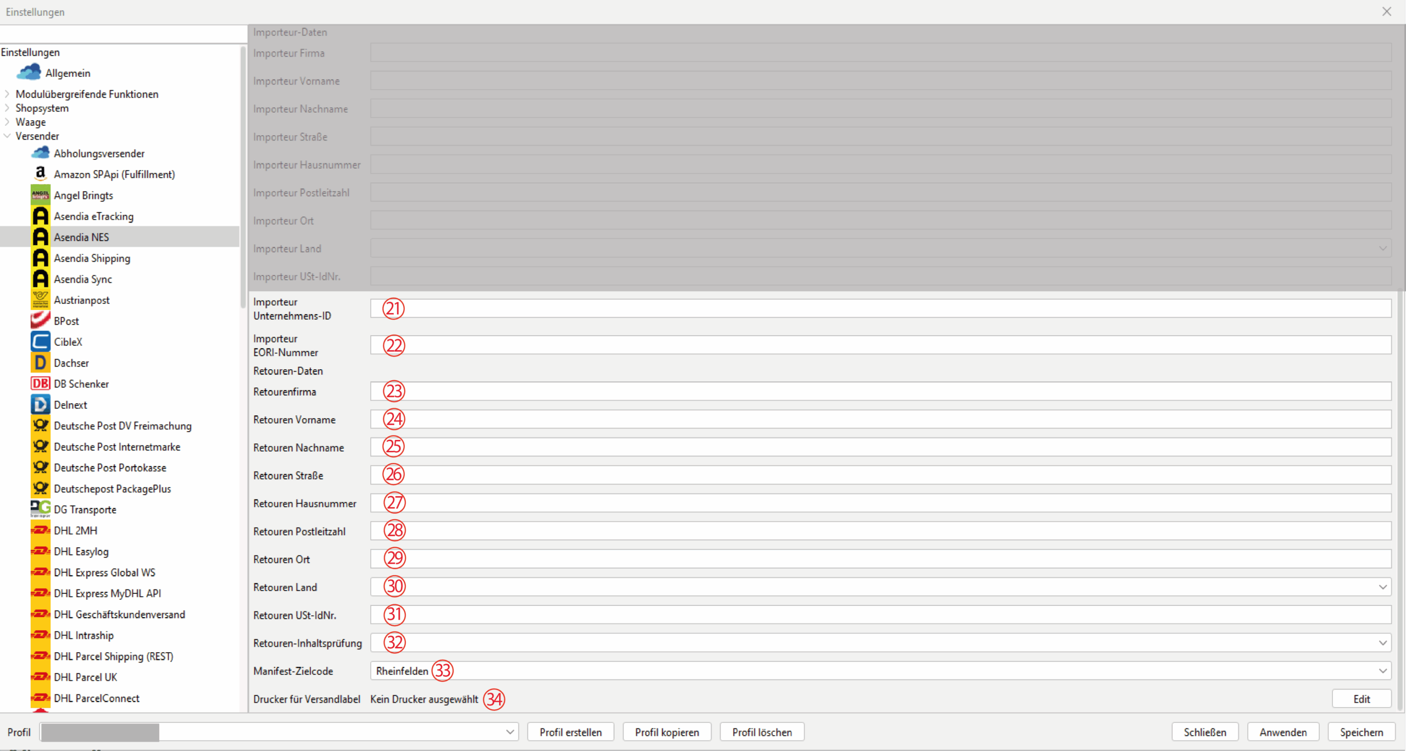Click the Amazon SPApi logo icon

pos(40,174)
